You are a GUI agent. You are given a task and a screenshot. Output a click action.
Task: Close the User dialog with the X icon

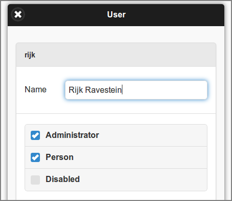click(x=18, y=14)
